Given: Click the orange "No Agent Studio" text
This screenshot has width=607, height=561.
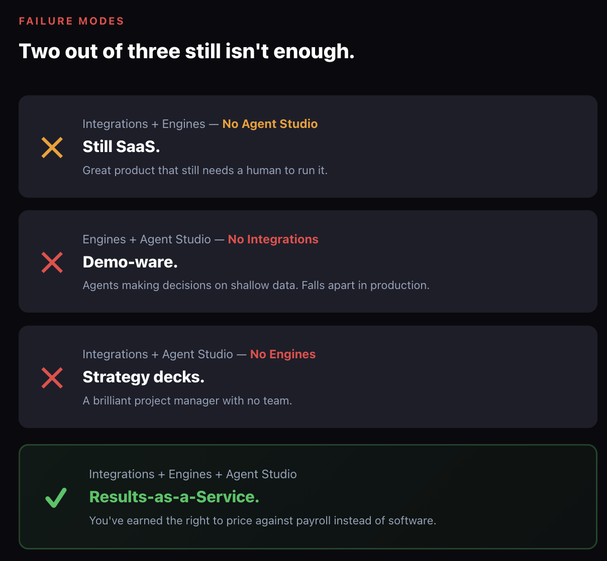Looking at the screenshot, I should [x=270, y=124].
